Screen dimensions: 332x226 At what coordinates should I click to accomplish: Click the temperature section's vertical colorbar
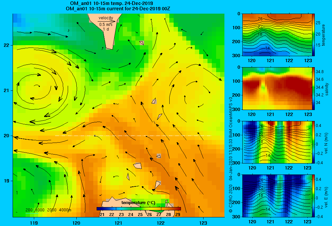pos(313,35)
